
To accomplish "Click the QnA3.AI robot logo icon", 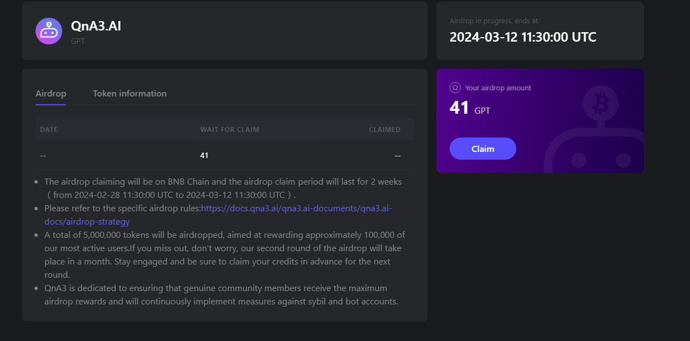I will click(49, 31).
